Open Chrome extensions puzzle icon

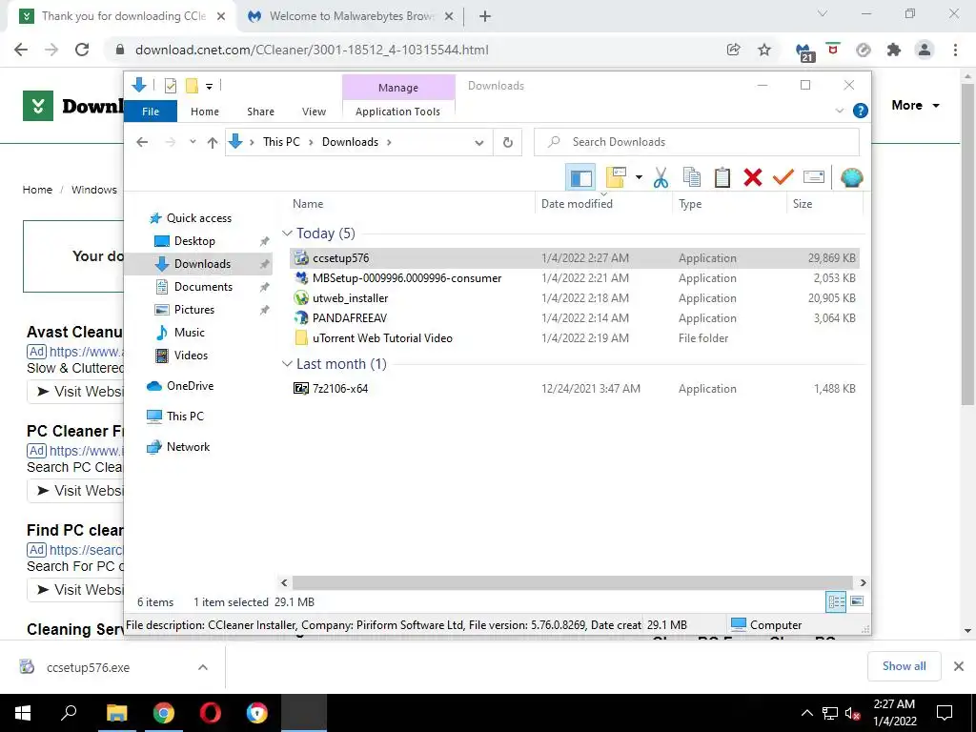[894, 50]
